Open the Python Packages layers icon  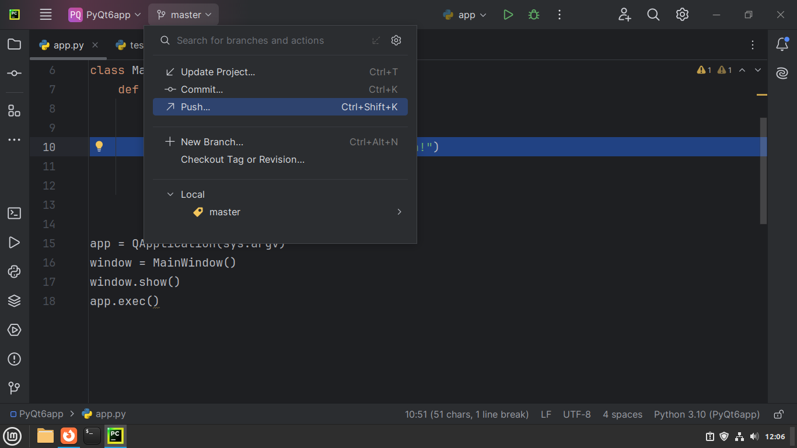pyautogui.click(x=15, y=301)
